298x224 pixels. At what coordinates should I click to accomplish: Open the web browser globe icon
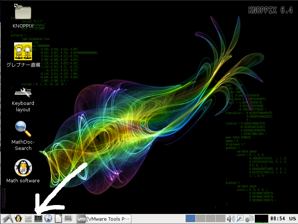(x=48, y=218)
